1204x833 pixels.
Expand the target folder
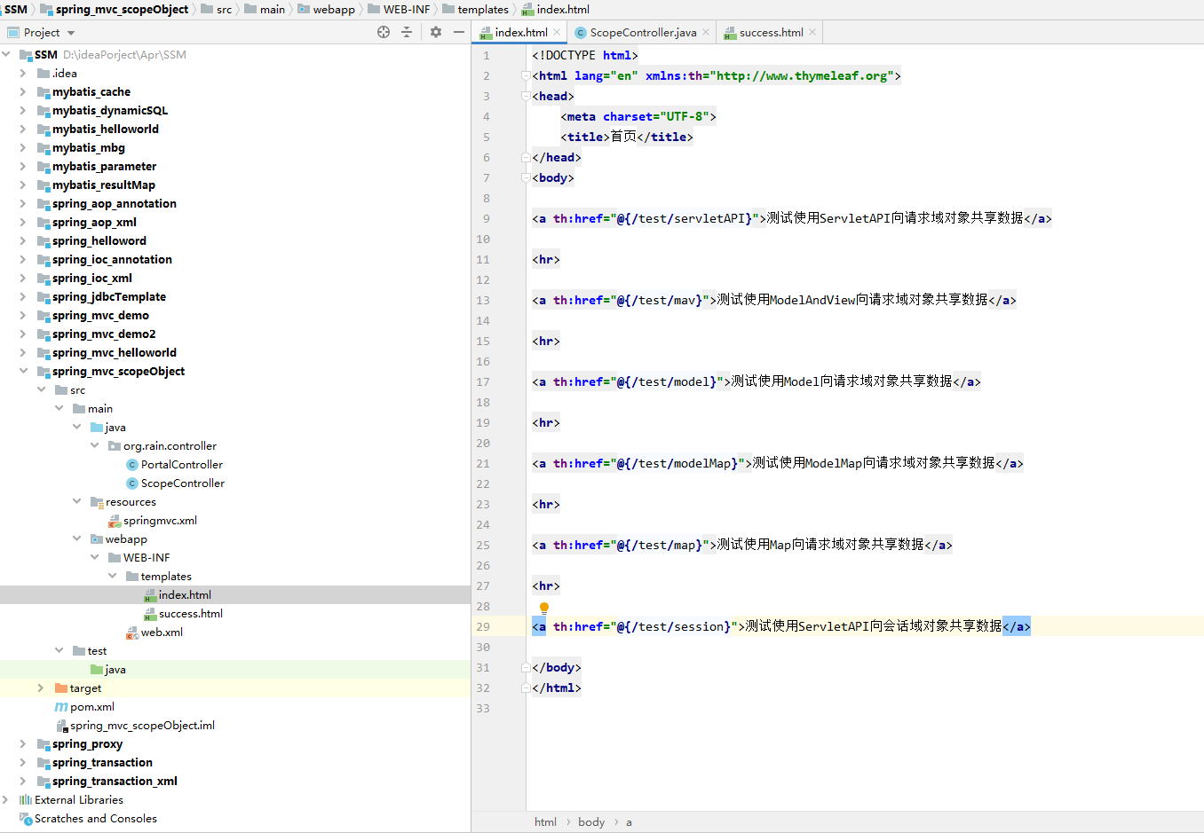coord(41,688)
